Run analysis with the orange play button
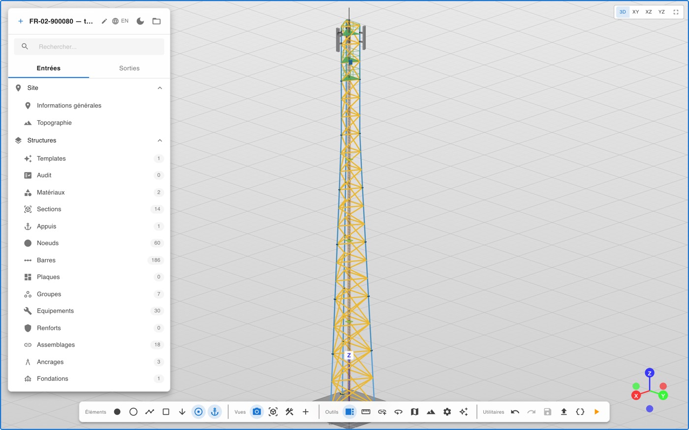Screen dimensions: 689x430 click(596, 412)
